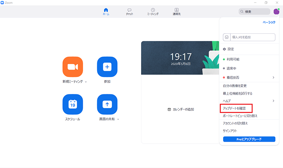Expand the Help submenu chevron

273,101
